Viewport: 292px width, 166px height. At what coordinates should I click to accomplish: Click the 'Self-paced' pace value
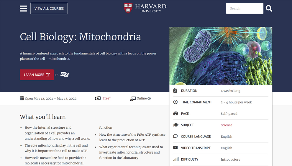[229, 114]
